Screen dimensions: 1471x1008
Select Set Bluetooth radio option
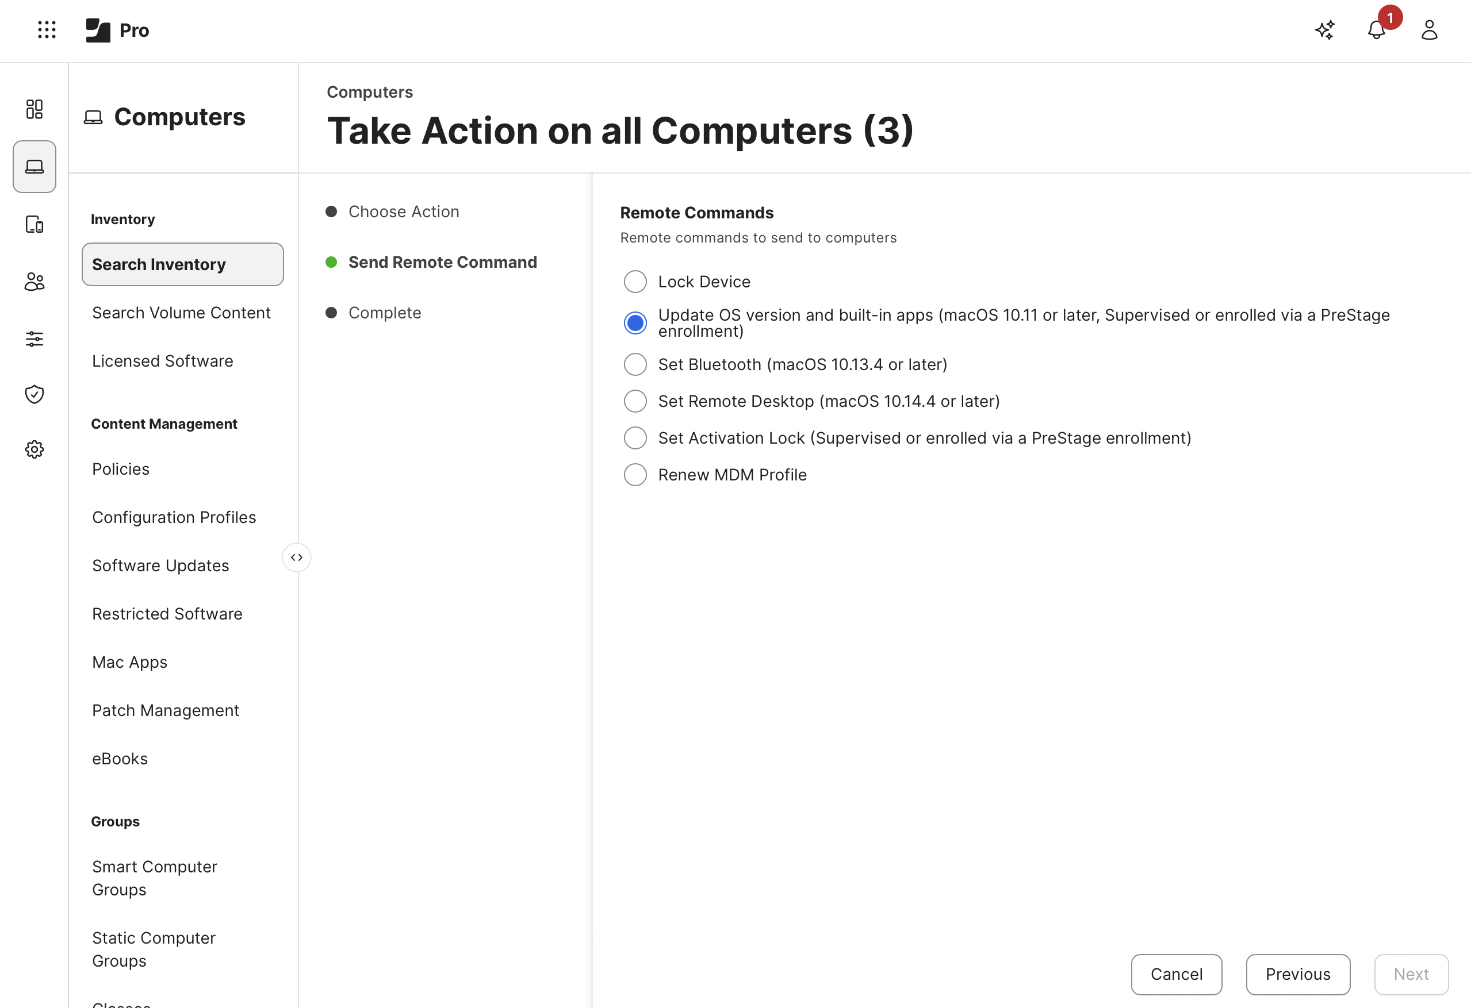pos(635,364)
